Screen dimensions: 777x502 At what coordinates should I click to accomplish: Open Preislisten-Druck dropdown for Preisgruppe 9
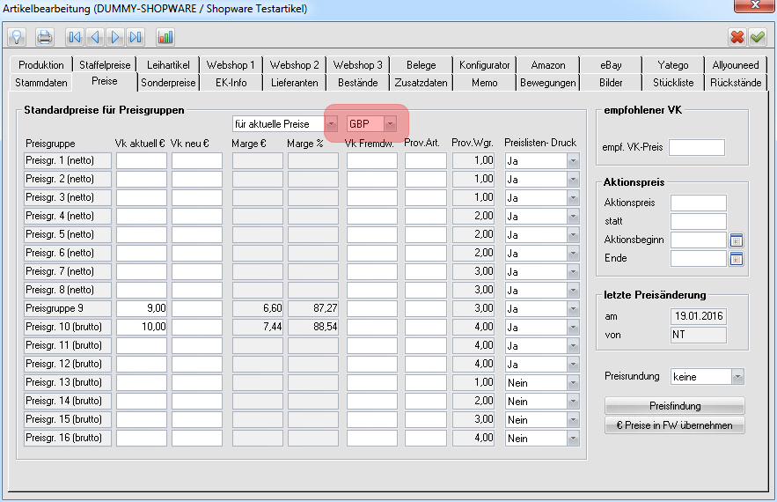tap(574, 309)
